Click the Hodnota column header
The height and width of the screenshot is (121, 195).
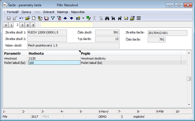pos(54,53)
